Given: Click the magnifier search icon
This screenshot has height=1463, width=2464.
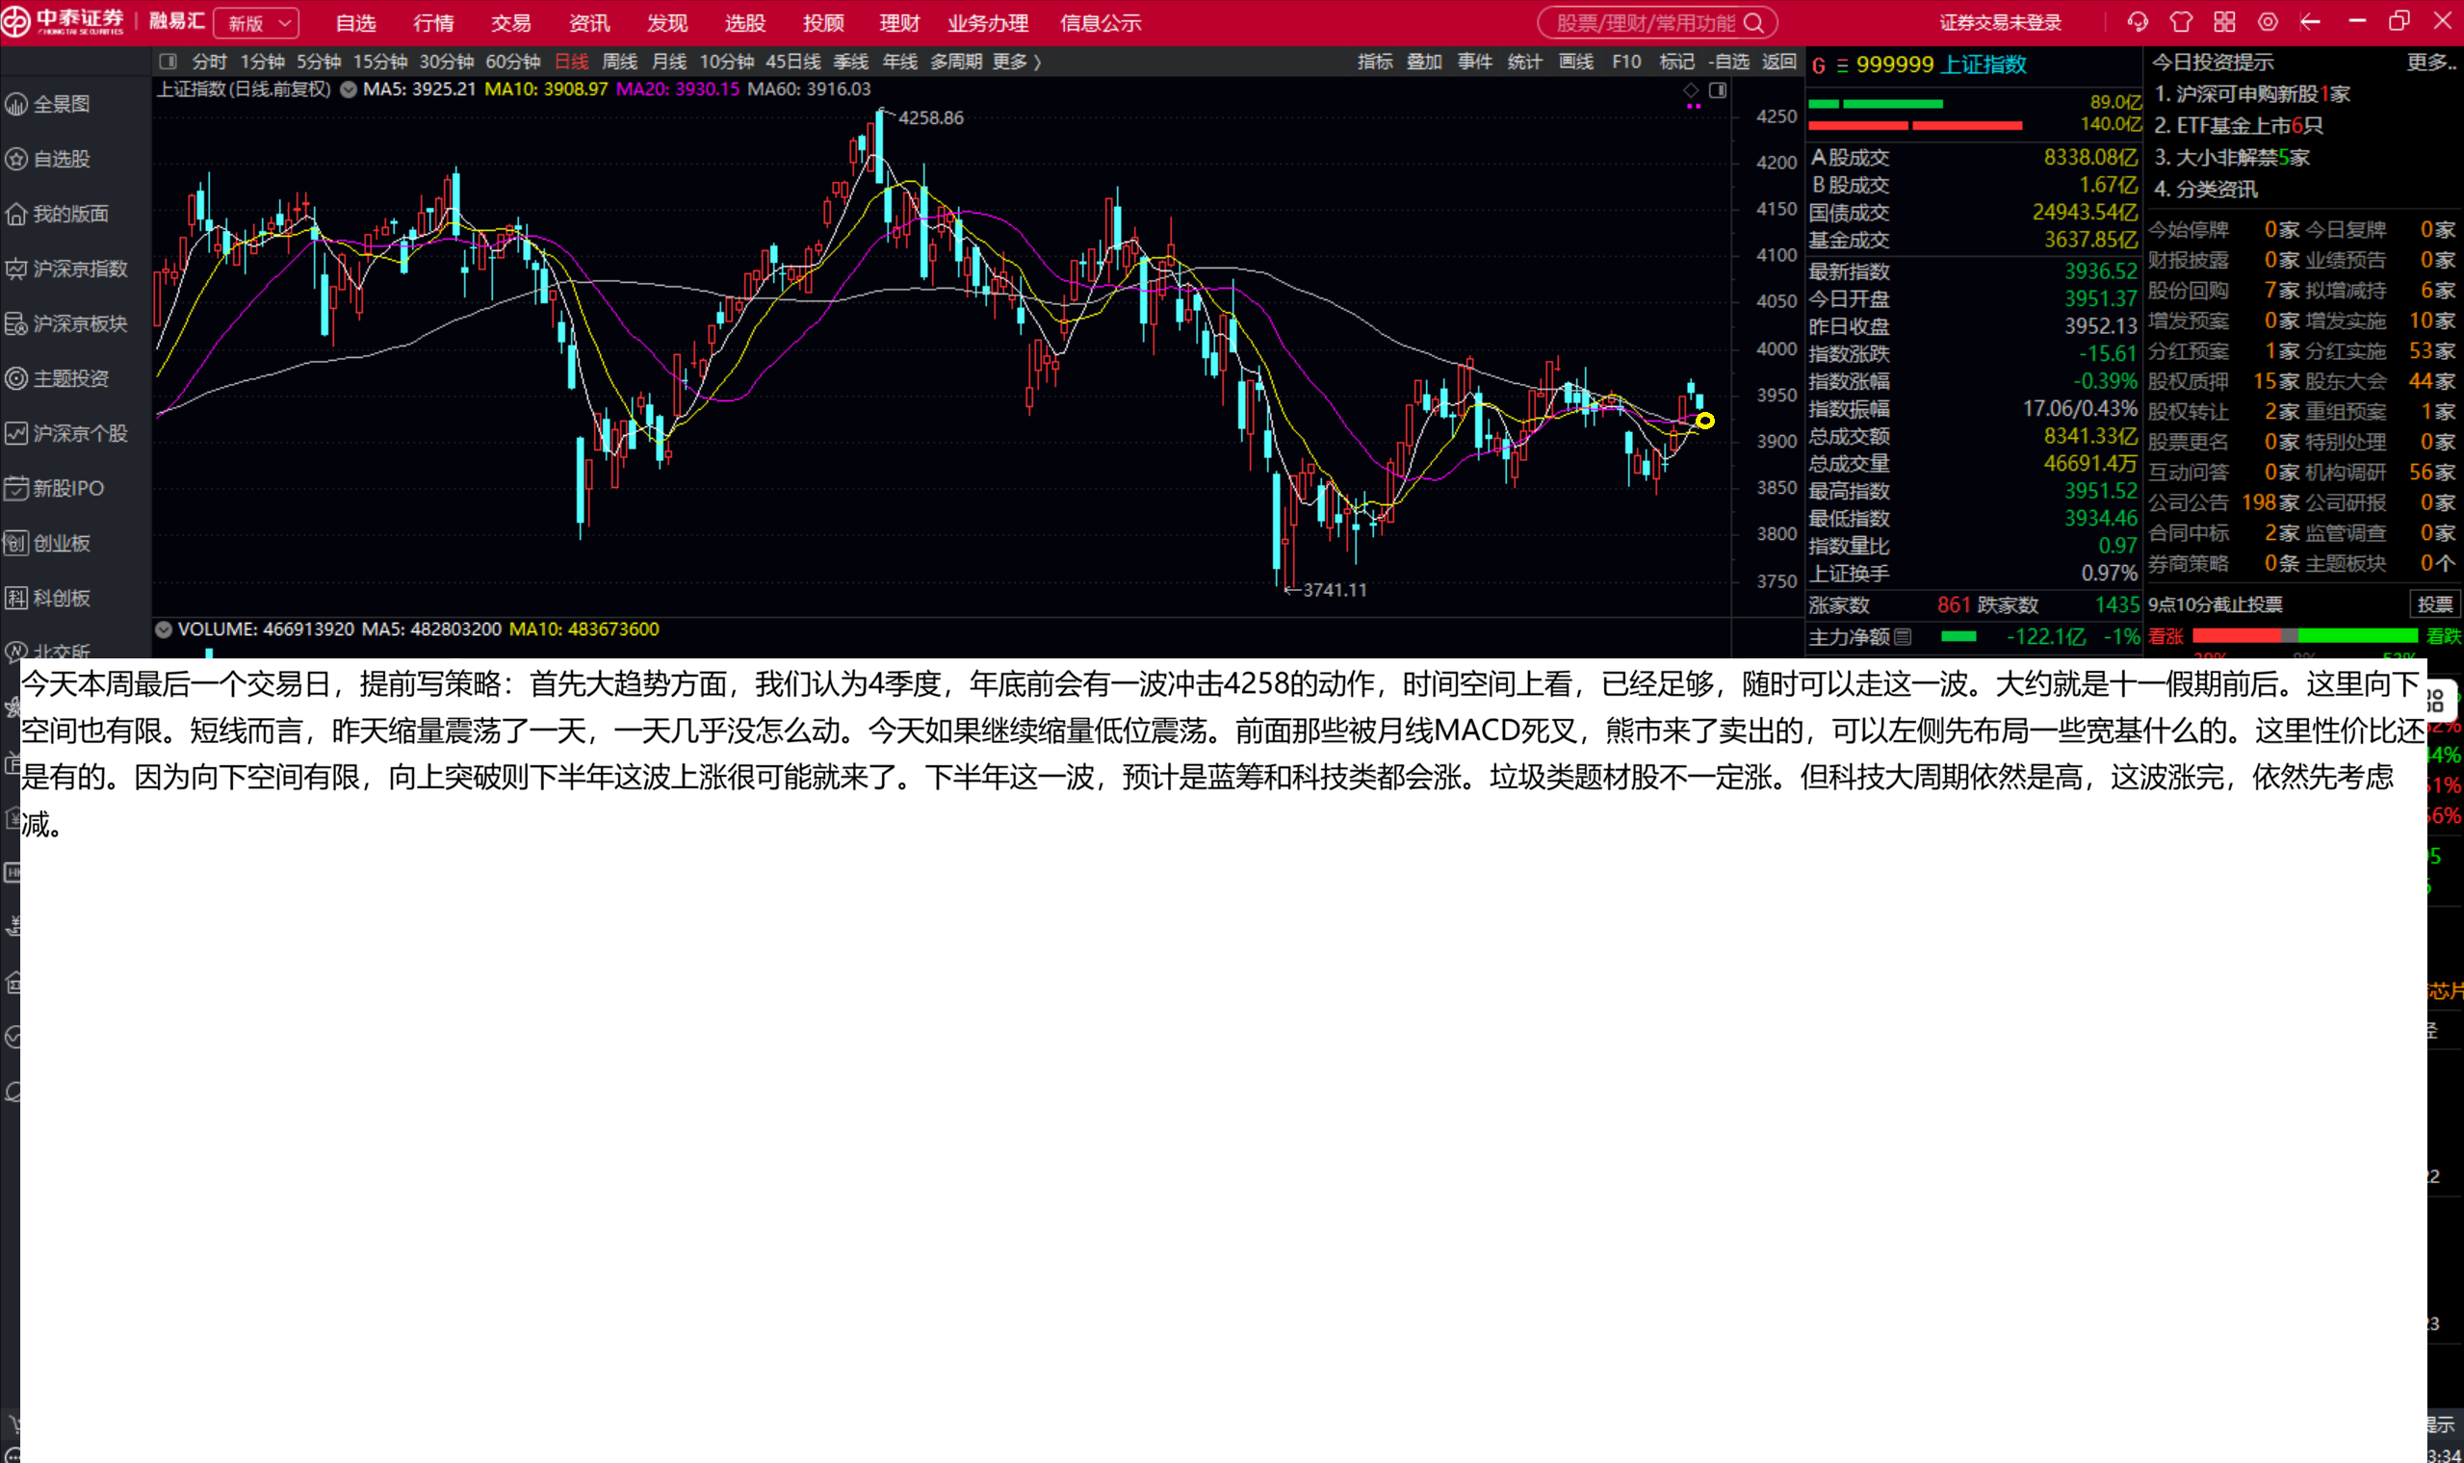Looking at the screenshot, I should (1753, 23).
